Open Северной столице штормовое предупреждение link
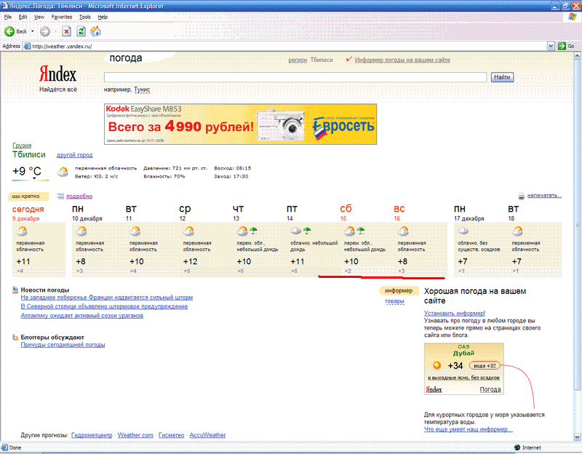The height and width of the screenshot is (454, 582). pos(104,306)
